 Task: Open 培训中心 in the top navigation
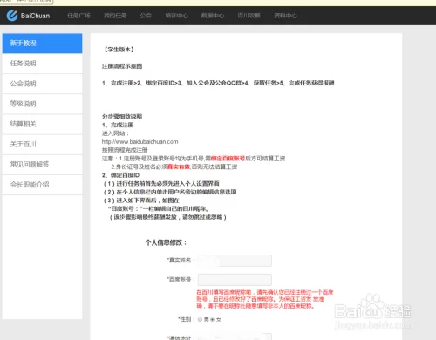pyautogui.click(x=176, y=16)
